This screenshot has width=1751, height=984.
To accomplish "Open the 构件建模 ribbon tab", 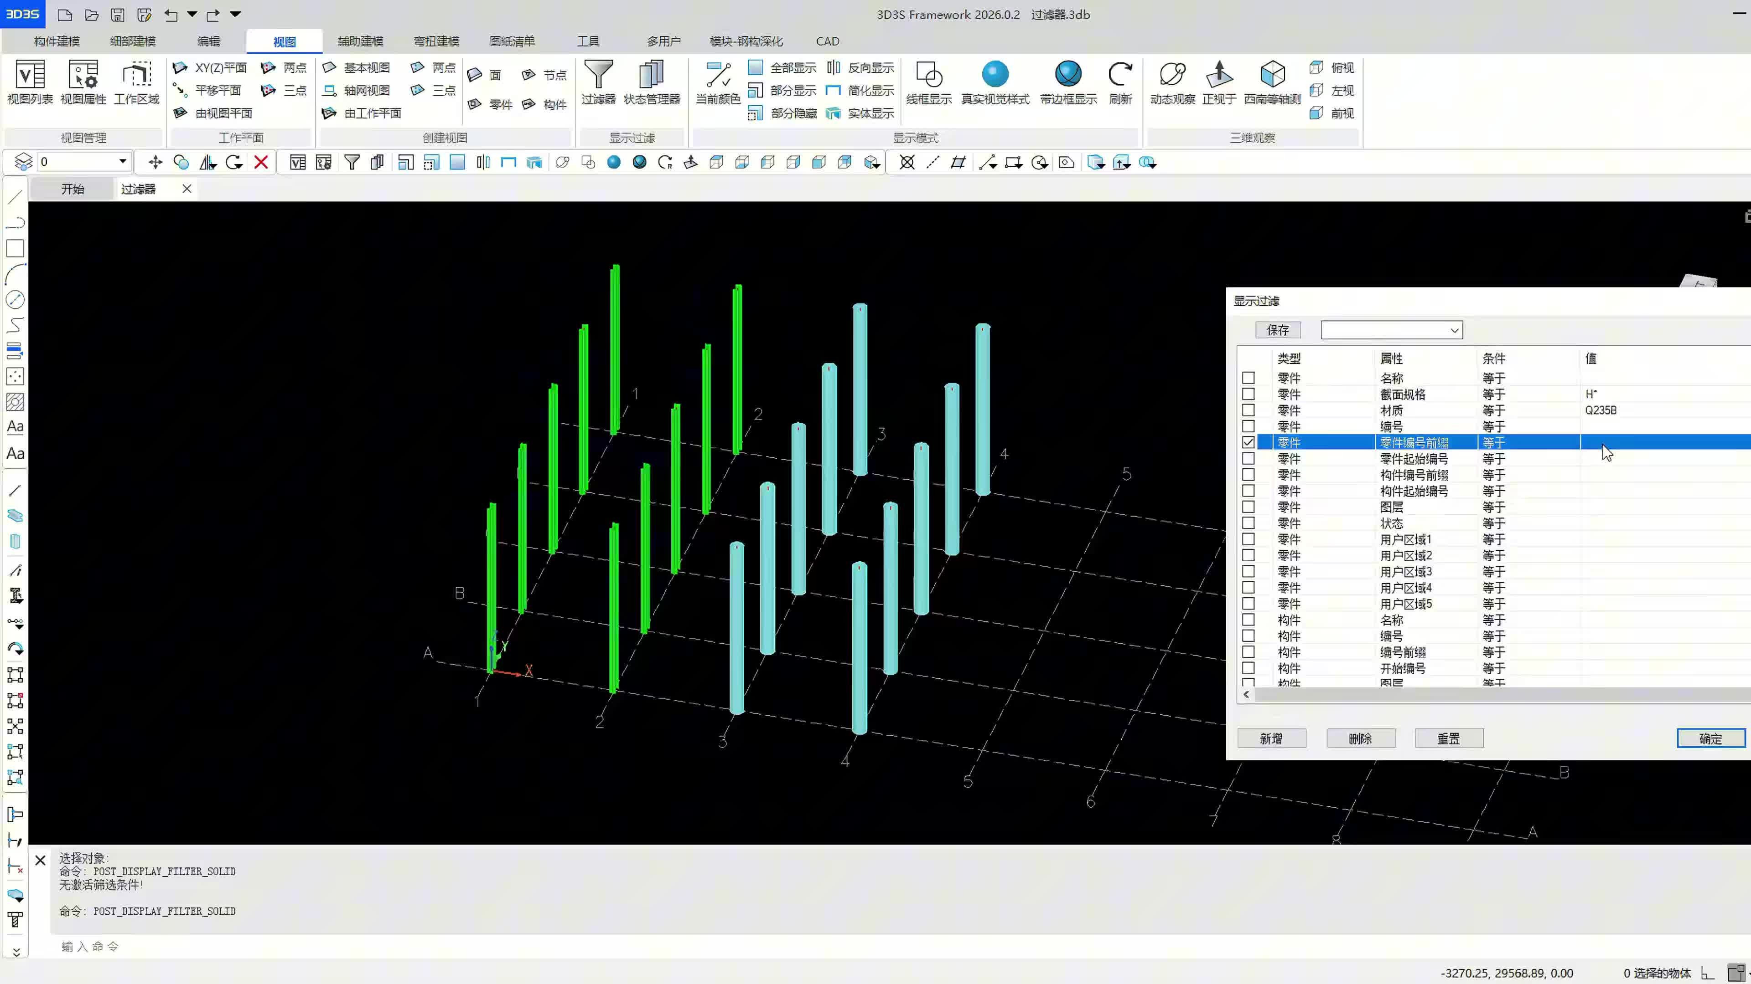I will tap(57, 41).
